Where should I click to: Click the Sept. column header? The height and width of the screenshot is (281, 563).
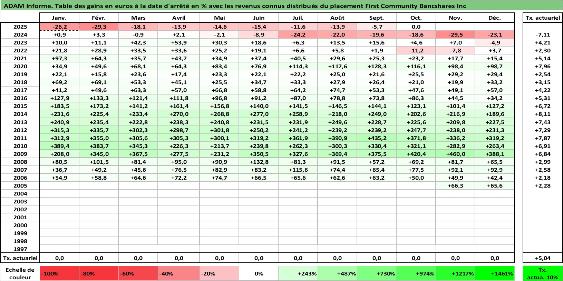(x=377, y=18)
